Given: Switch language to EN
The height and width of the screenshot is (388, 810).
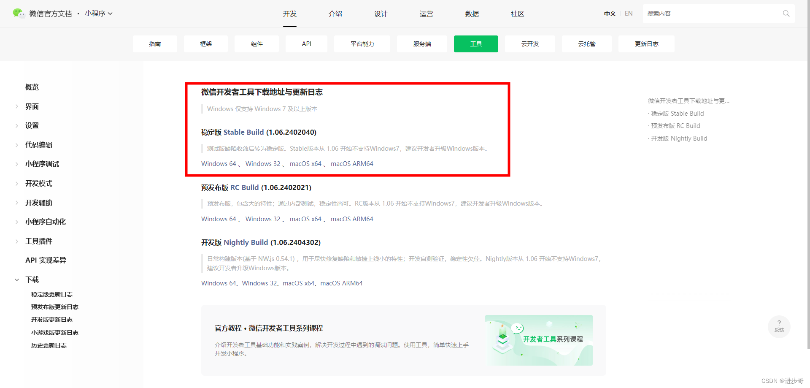Looking at the screenshot, I should click(629, 14).
